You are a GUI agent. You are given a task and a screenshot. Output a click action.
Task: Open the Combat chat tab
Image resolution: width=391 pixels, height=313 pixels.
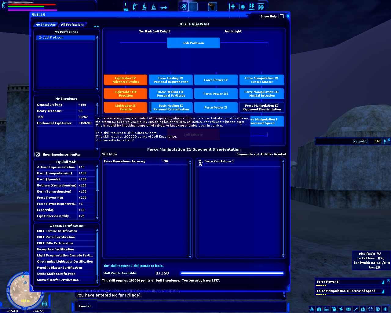click(x=85, y=306)
